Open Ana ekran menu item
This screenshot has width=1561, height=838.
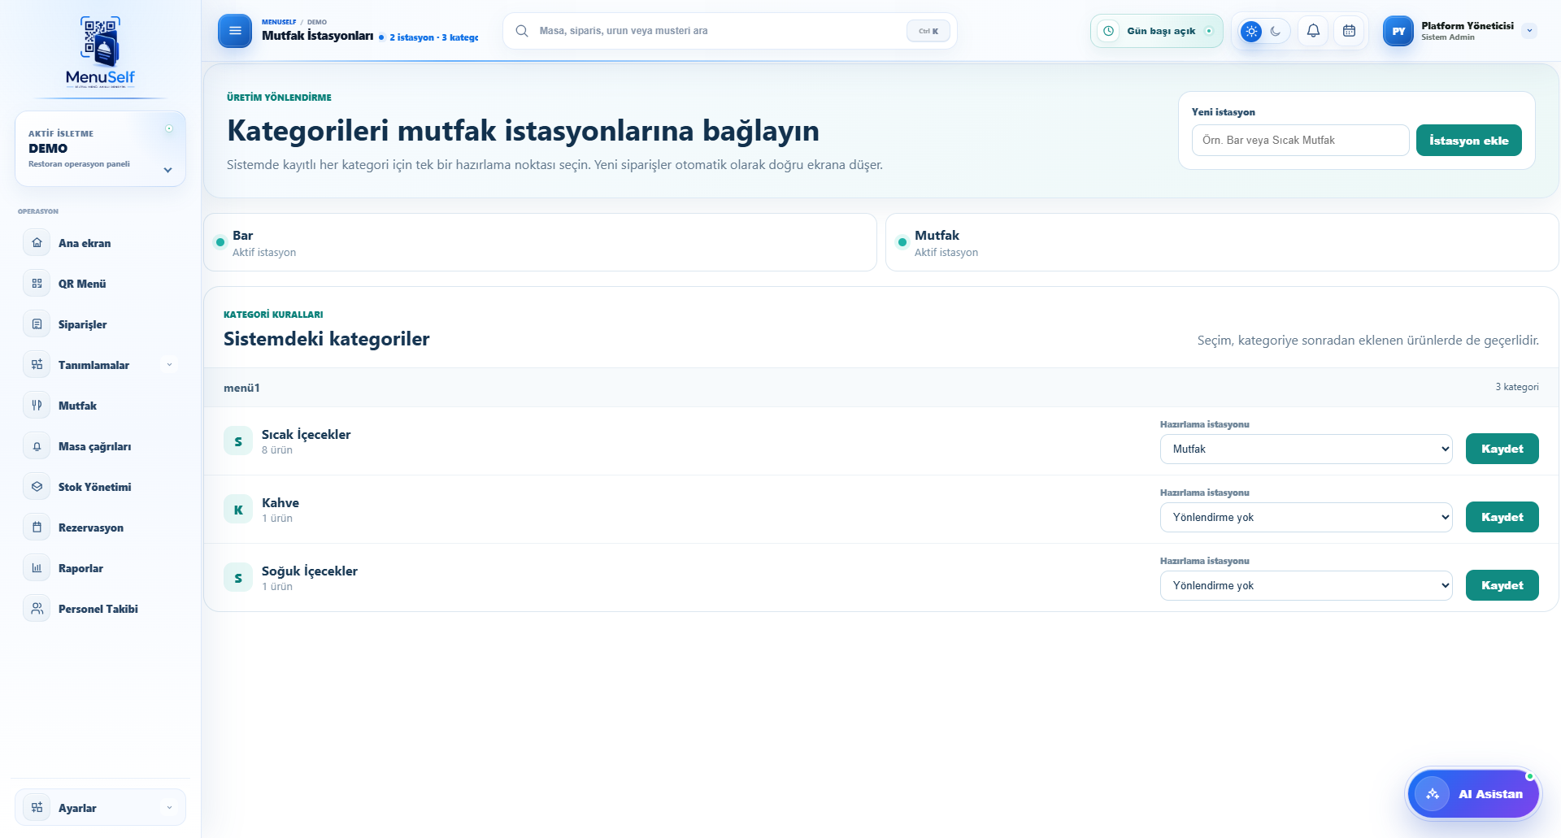(x=100, y=243)
